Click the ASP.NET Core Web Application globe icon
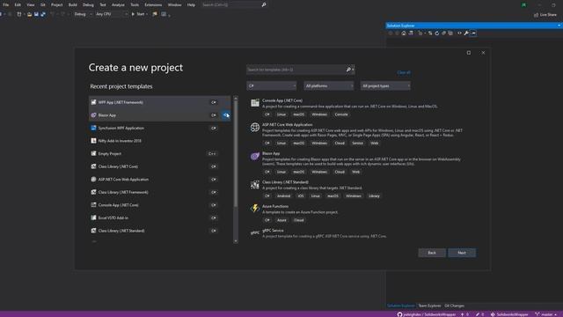 (255, 127)
